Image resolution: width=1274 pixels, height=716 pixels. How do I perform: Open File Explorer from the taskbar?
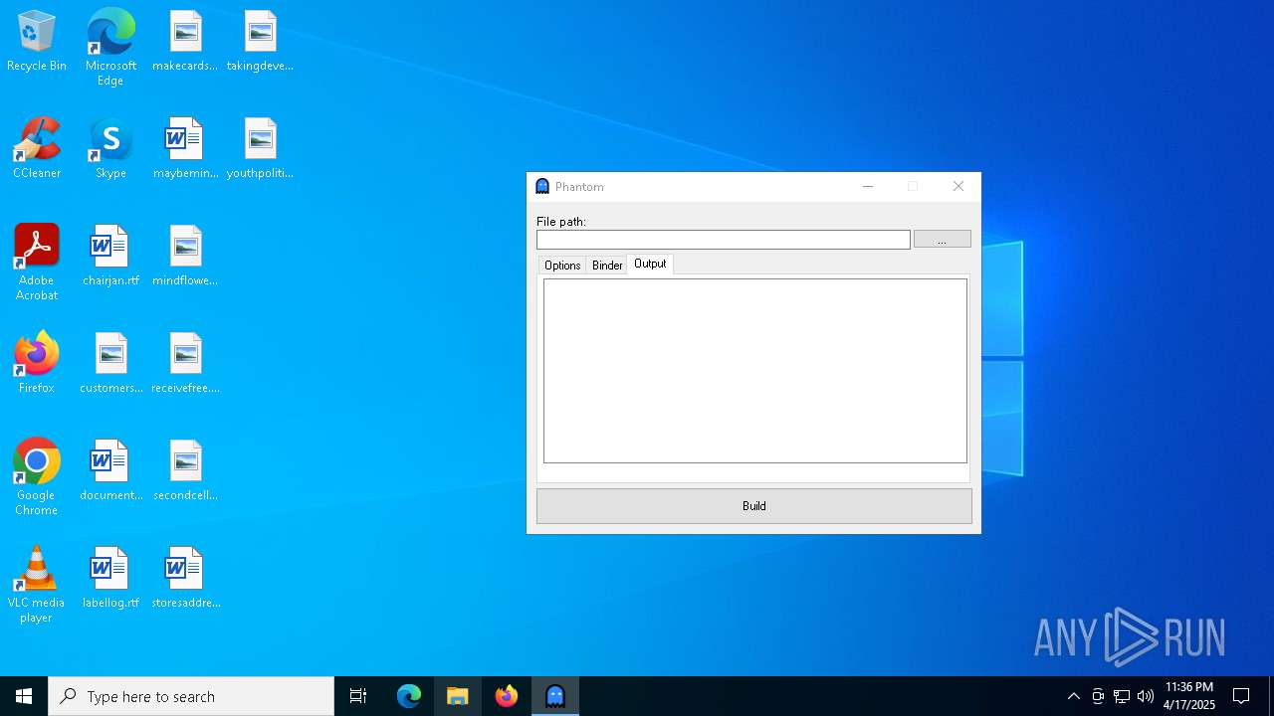click(x=458, y=696)
